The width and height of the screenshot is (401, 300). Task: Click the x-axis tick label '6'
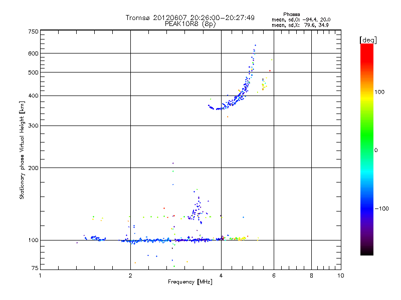pyautogui.click(x=274, y=276)
